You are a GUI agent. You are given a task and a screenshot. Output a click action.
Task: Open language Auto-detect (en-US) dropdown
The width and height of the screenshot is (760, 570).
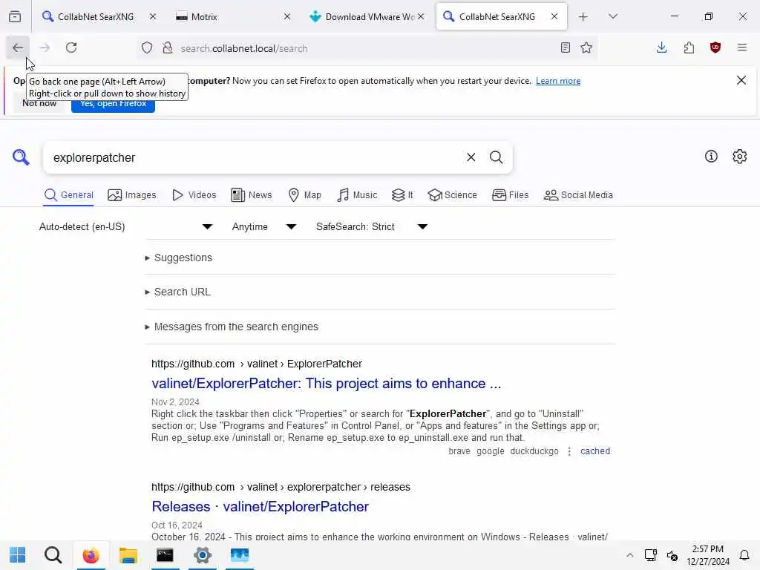click(125, 226)
